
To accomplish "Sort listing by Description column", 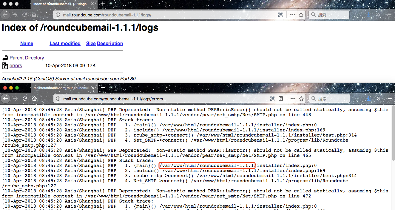I will (x=110, y=43).
